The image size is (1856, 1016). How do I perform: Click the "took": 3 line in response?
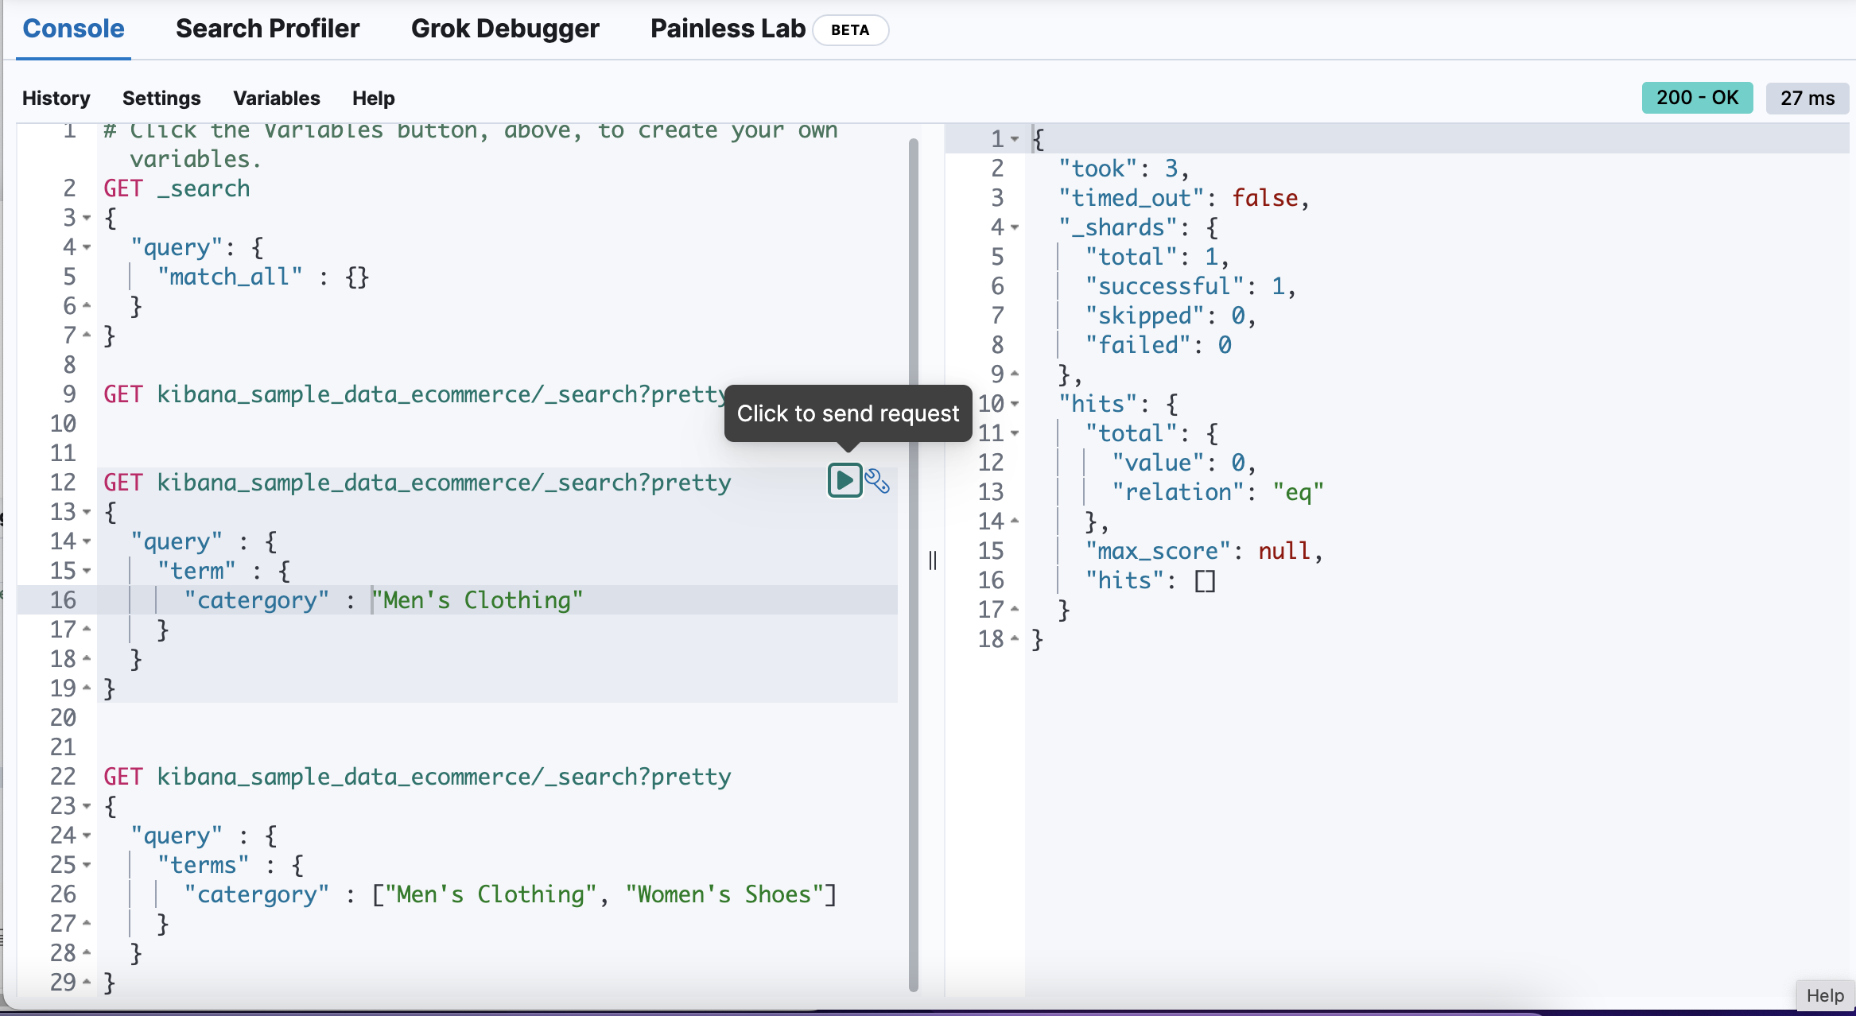[x=1124, y=169]
